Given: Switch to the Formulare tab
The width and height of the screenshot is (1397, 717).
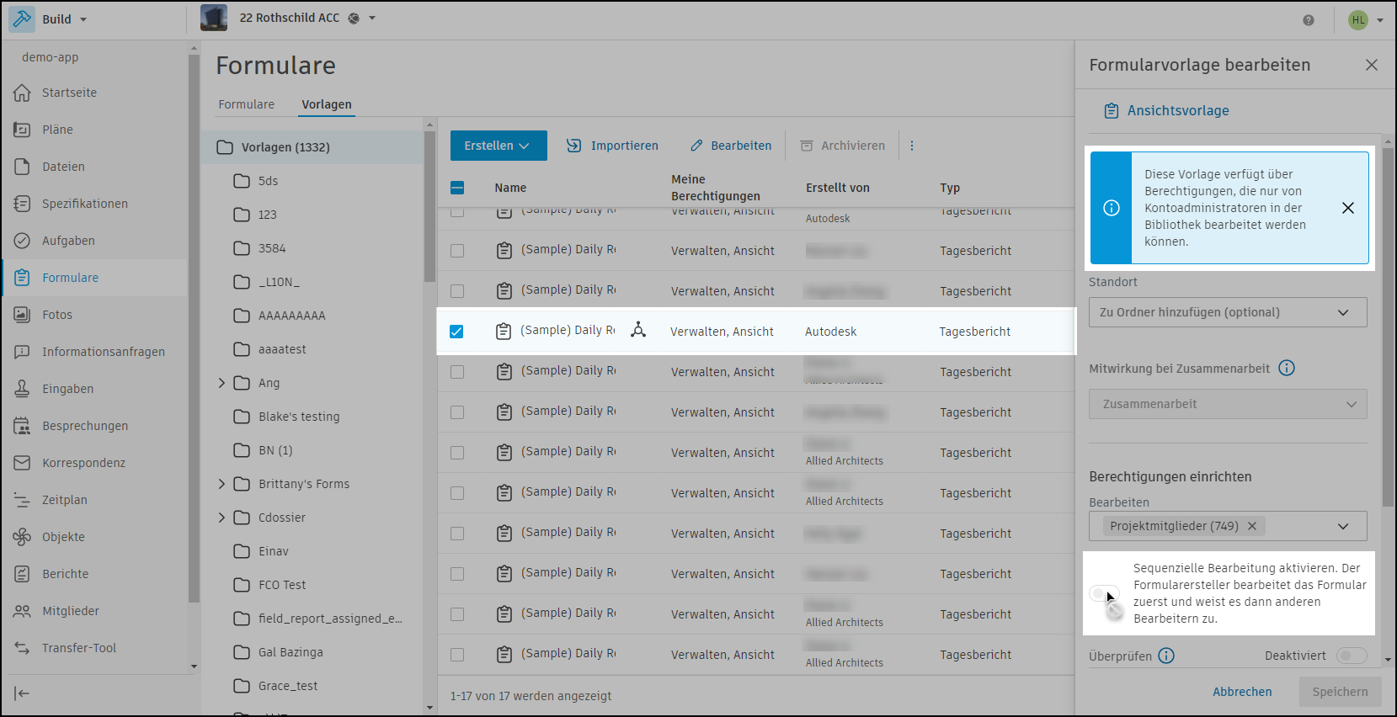Looking at the screenshot, I should (x=247, y=104).
